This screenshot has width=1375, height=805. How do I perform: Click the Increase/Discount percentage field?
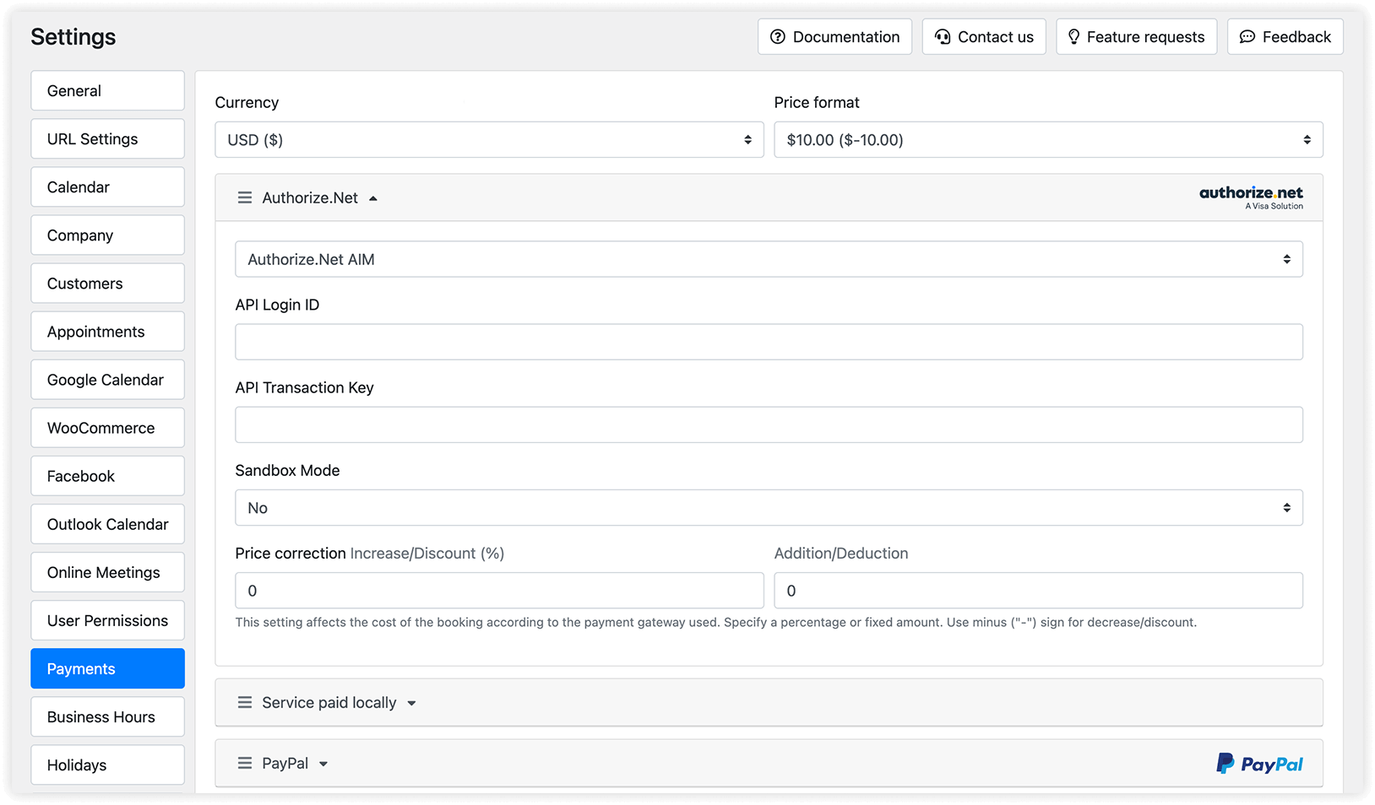pyautogui.click(x=499, y=591)
